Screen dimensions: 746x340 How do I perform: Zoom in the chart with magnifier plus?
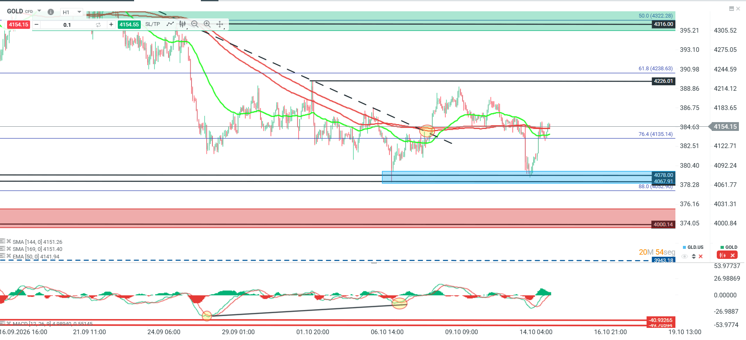(207, 24)
